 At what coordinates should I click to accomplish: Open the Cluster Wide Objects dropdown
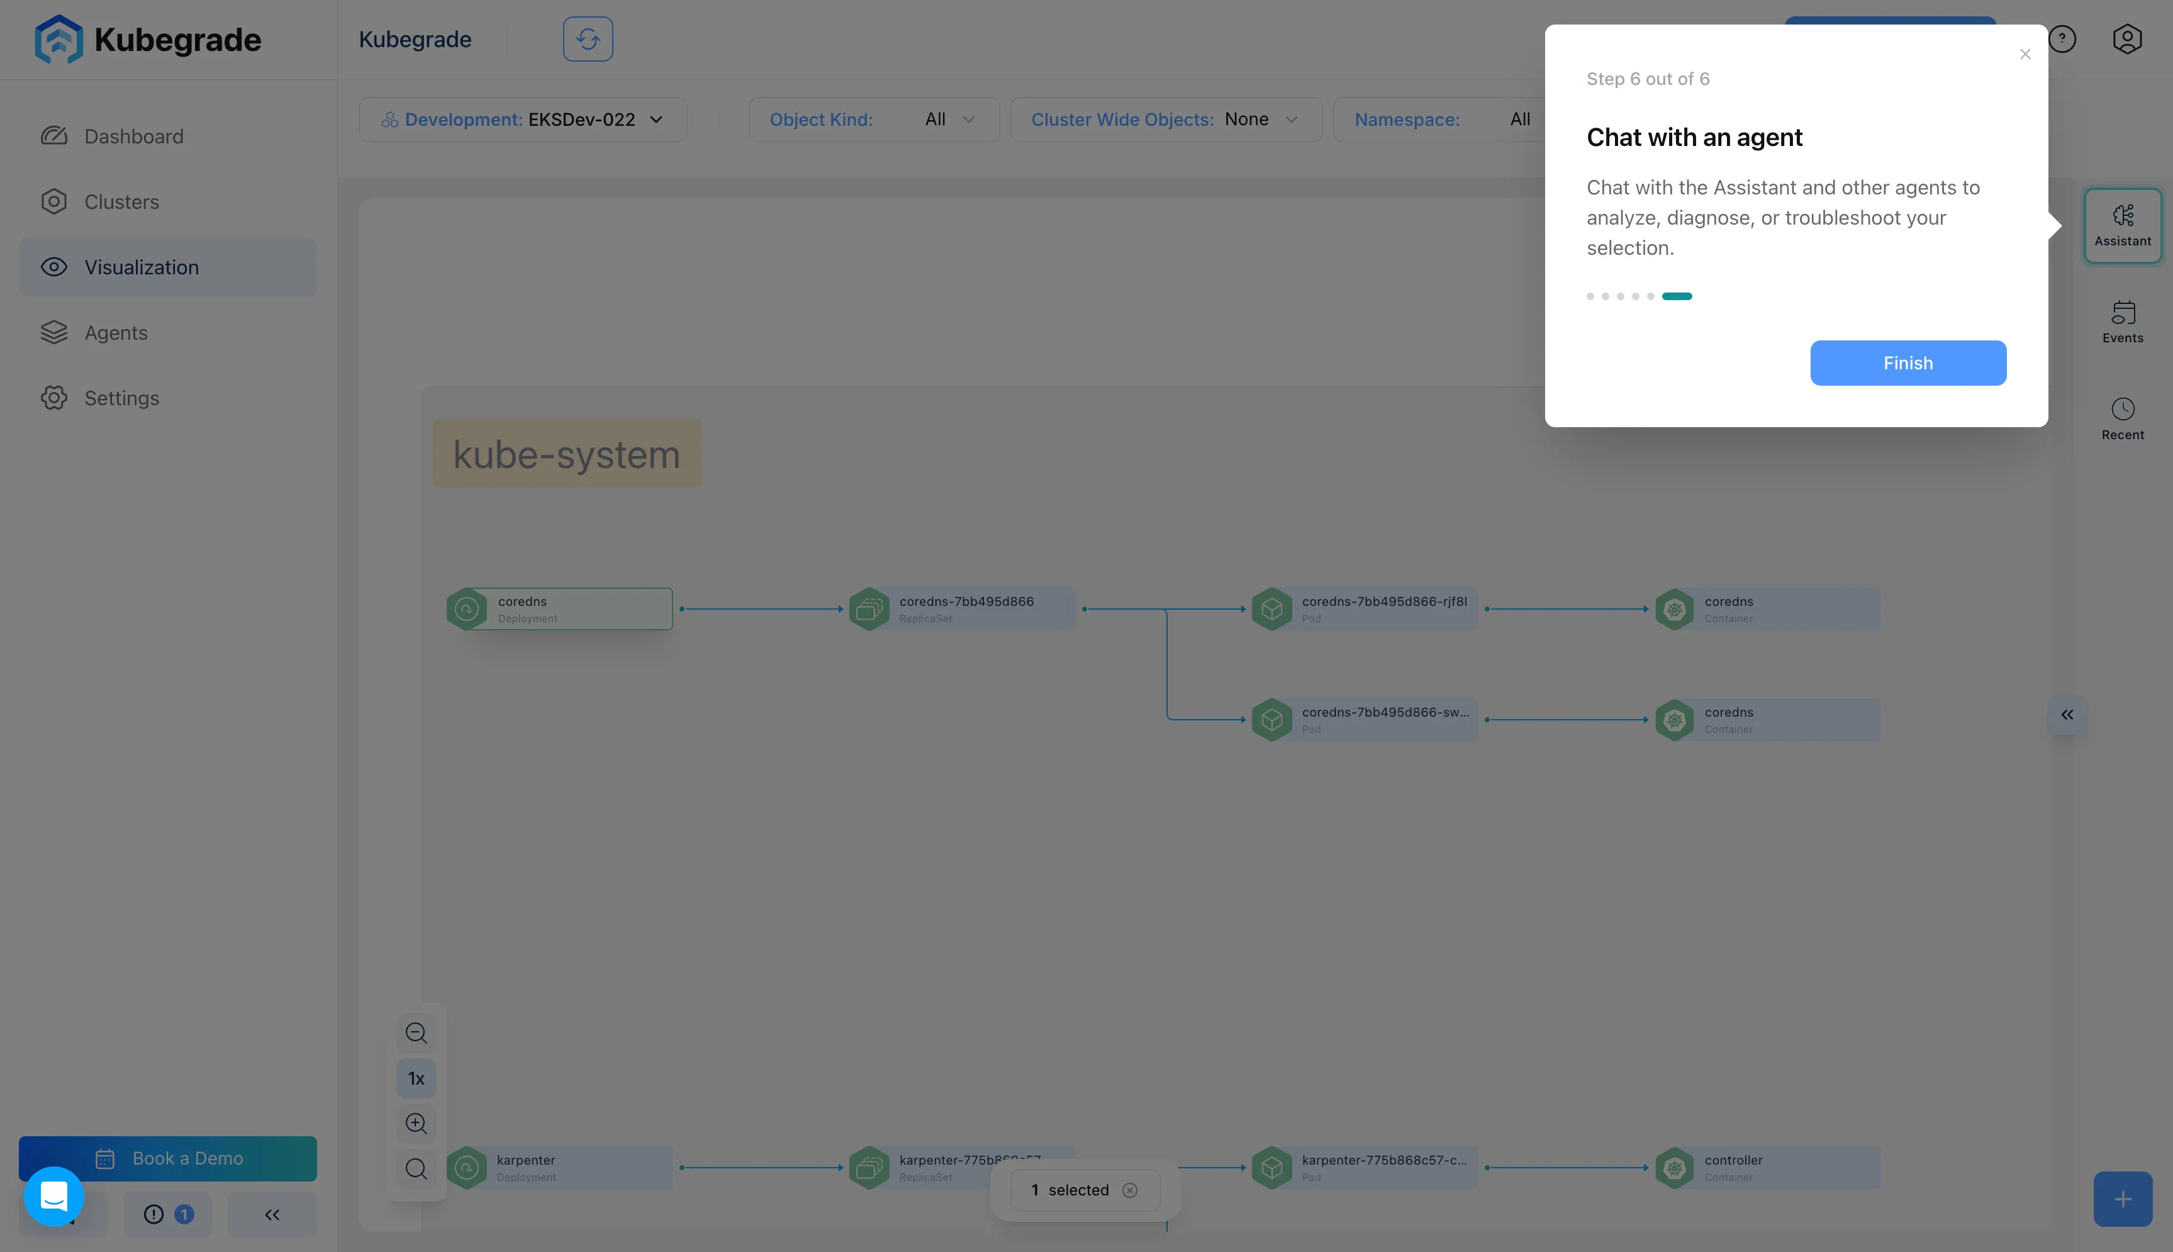pyautogui.click(x=1166, y=120)
